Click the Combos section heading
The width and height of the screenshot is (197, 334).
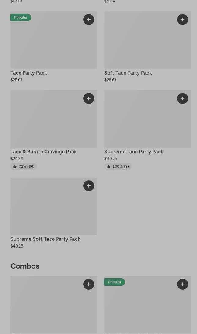click(25, 266)
